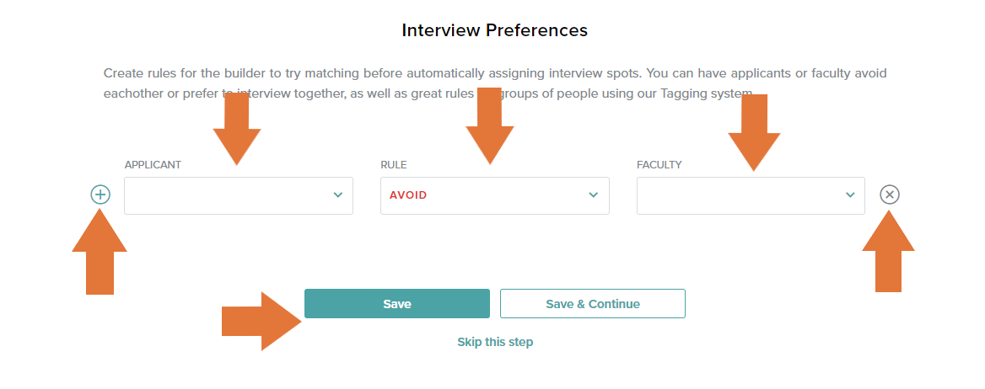
Task: Open the Rule dropdown showing AVOID
Action: click(x=495, y=195)
